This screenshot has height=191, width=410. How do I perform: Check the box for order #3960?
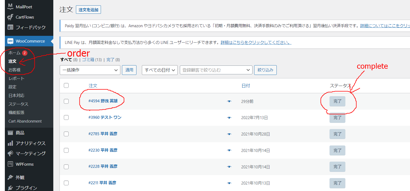(x=66, y=117)
